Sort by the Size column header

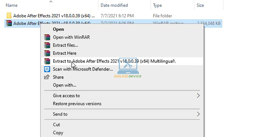coord(200,5)
